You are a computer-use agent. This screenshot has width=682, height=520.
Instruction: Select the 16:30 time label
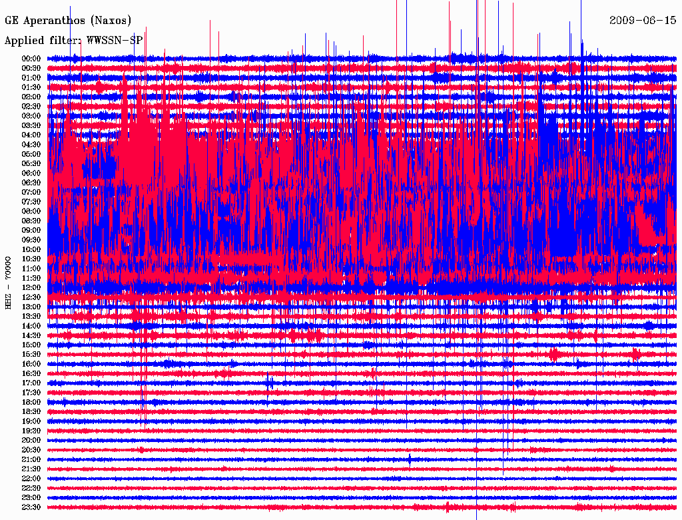(31, 374)
